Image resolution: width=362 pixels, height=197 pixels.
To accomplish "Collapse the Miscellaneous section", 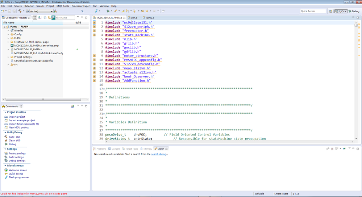I will pyautogui.click(x=5, y=165).
